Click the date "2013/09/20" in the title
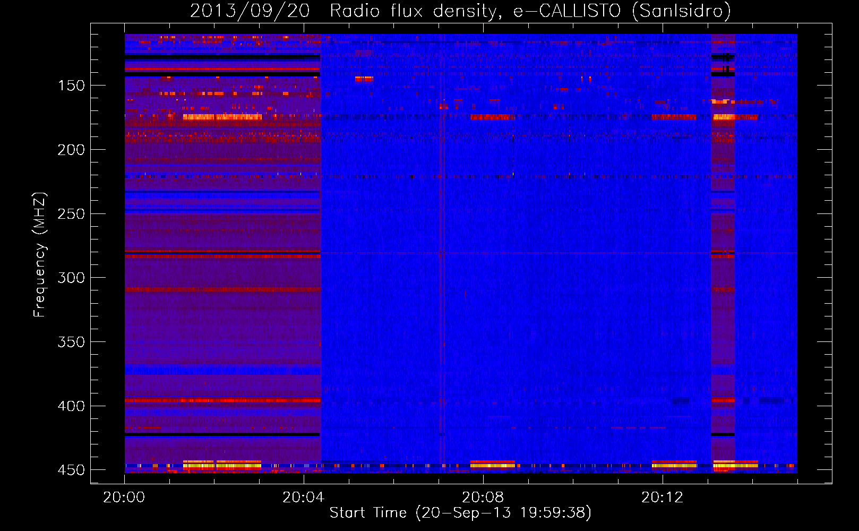The image size is (859, 531). [x=250, y=11]
